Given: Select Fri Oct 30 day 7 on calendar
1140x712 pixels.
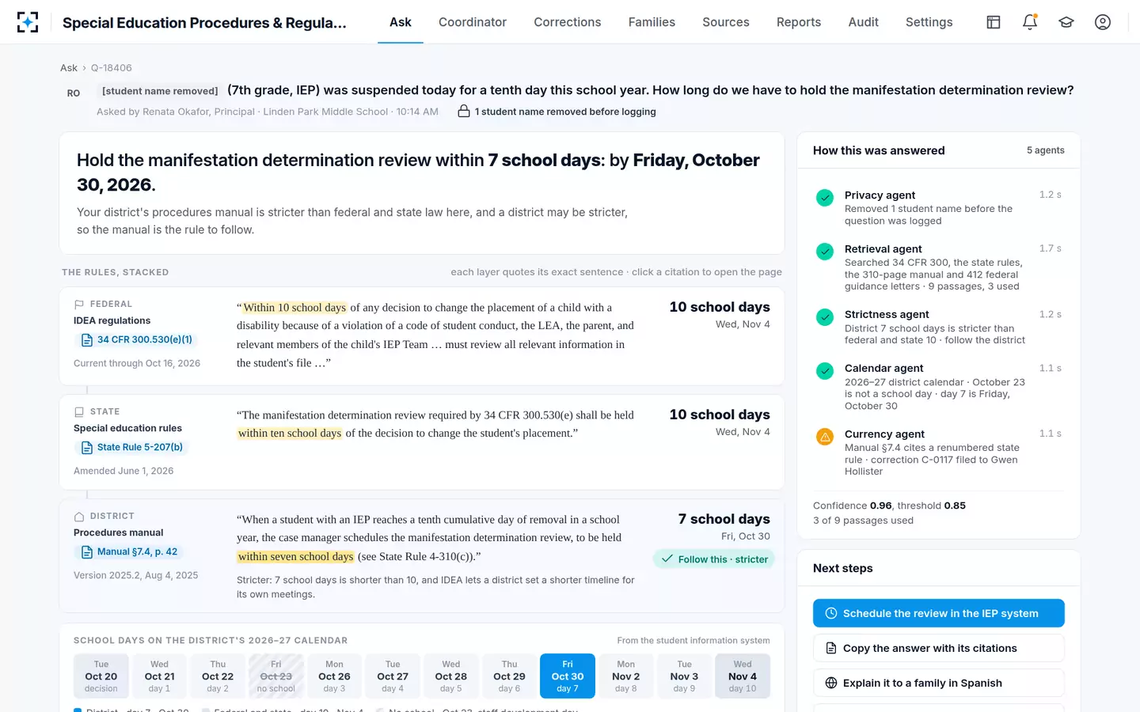Looking at the screenshot, I should (568, 676).
